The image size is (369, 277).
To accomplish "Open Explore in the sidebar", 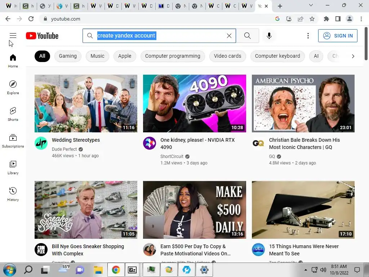I will pos(13,88).
